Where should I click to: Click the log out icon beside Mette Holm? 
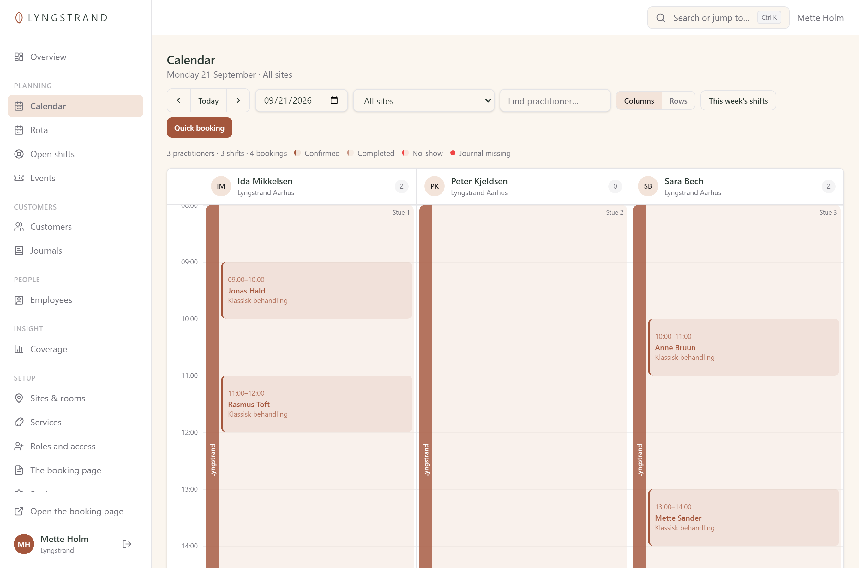pyautogui.click(x=127, y=544)
